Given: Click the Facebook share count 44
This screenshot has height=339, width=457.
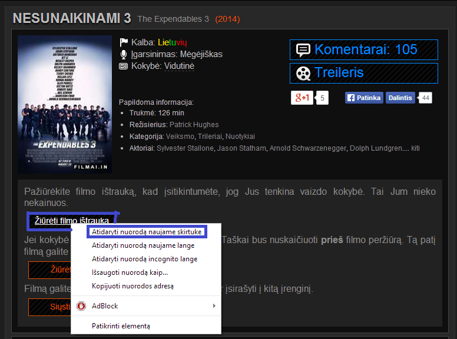Looking at the screenshot, I should point(426,98).
